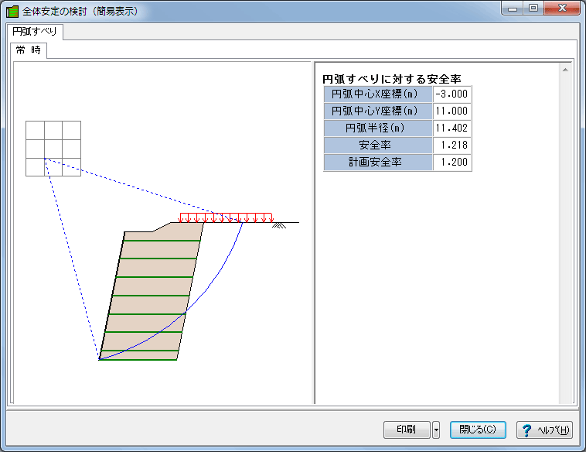Click the blue question mark help icon

[527, 430]
